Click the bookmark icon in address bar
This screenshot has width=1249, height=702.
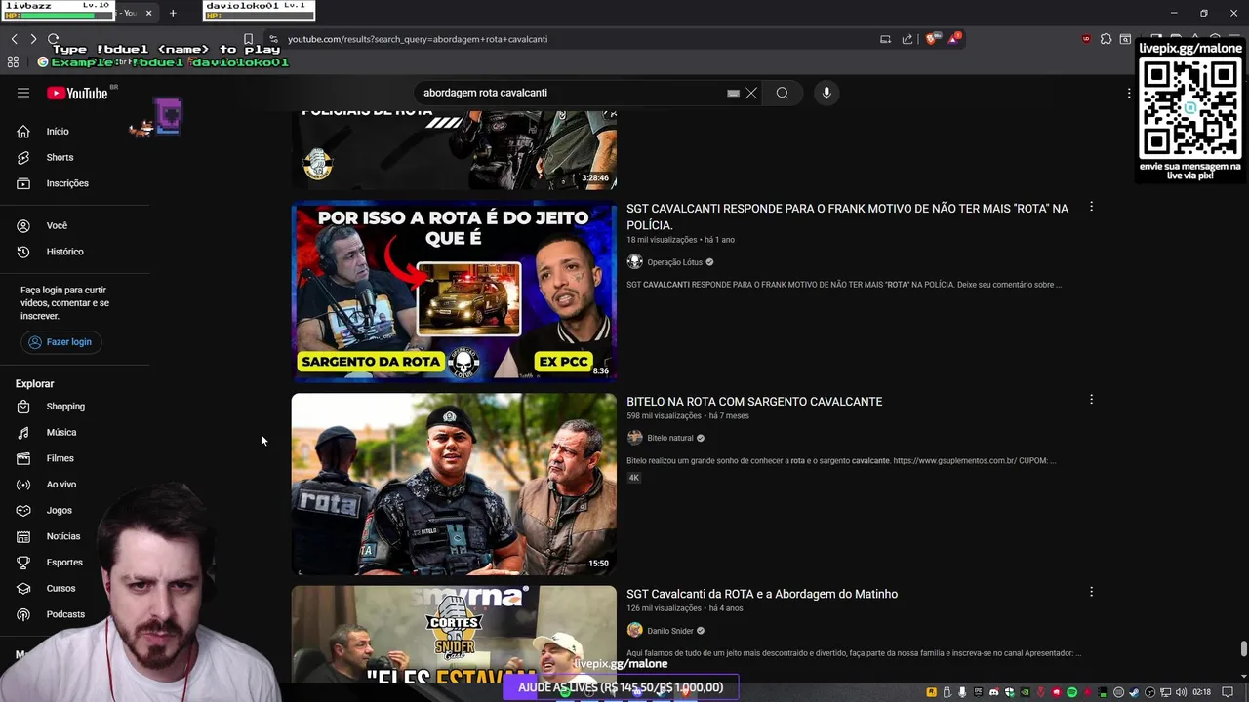point(248,39)
